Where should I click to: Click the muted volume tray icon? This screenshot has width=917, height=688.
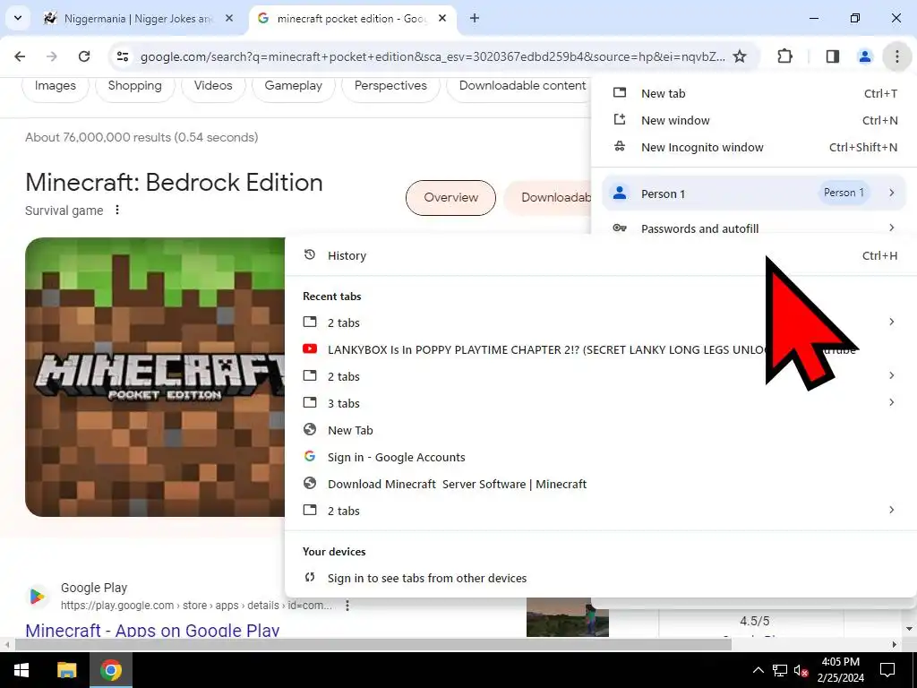800,670
